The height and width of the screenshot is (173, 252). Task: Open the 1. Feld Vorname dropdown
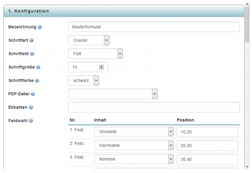tap(134, 132)
